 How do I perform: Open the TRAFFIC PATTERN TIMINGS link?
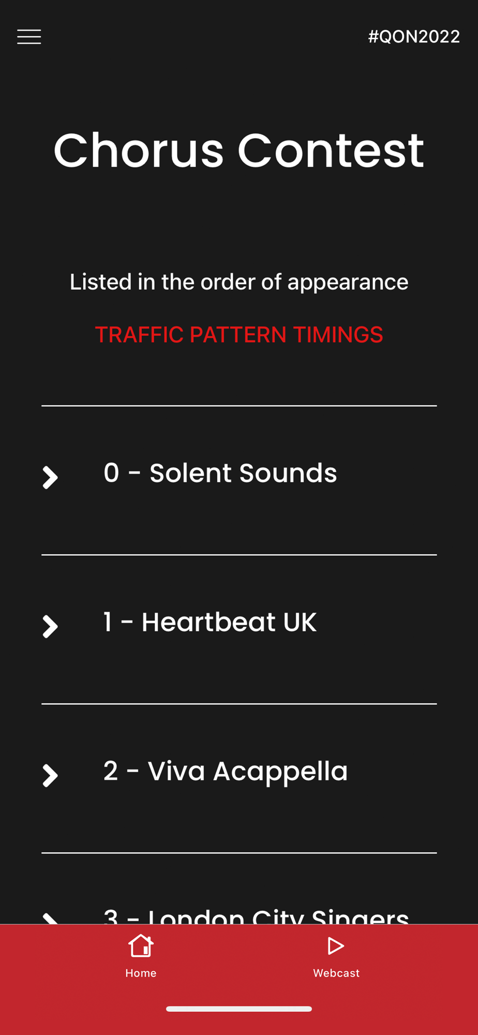coord(239,335)
